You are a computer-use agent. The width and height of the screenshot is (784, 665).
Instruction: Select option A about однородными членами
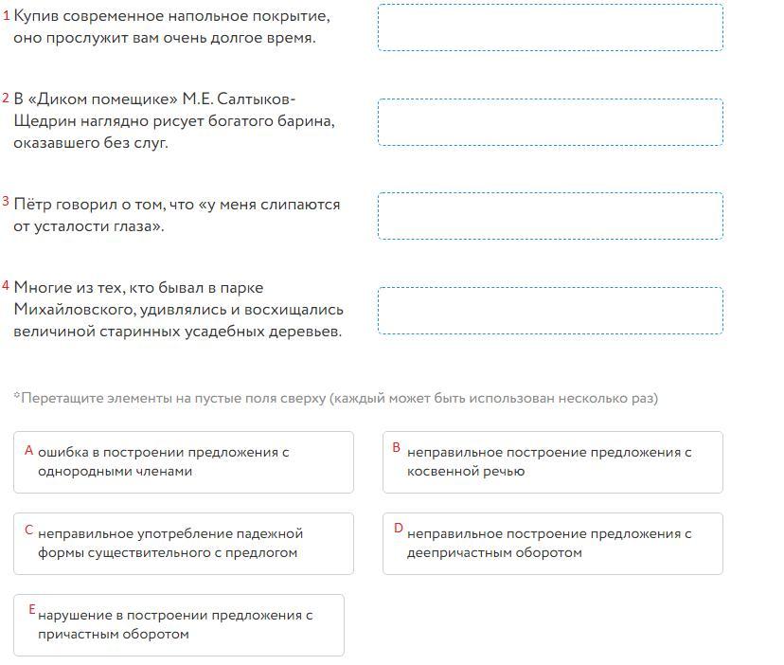pyautogui.click(x=184, y=462)
